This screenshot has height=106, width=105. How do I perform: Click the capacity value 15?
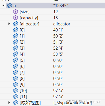pyautogui.click(x=56, y=18)
